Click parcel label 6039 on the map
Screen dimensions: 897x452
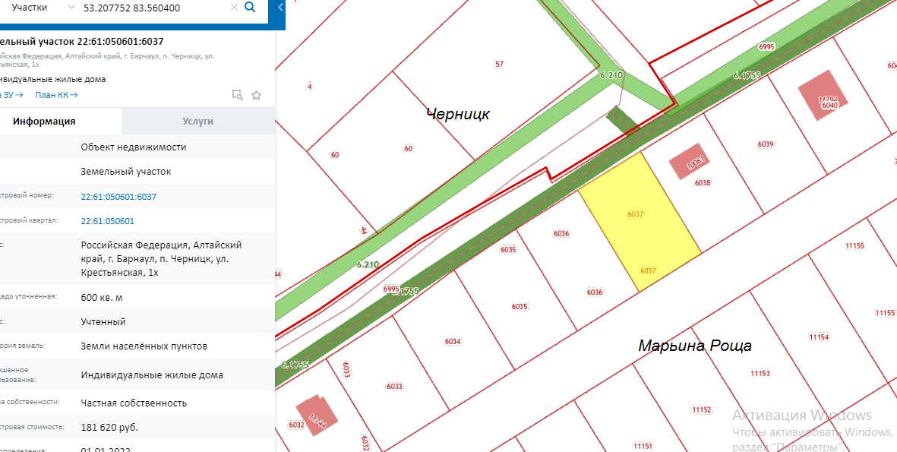(766, 144)
